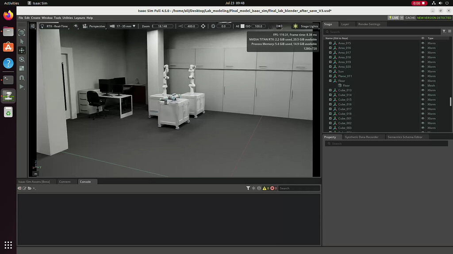
Task: Click inside the Console Search field
Action: 301,188
